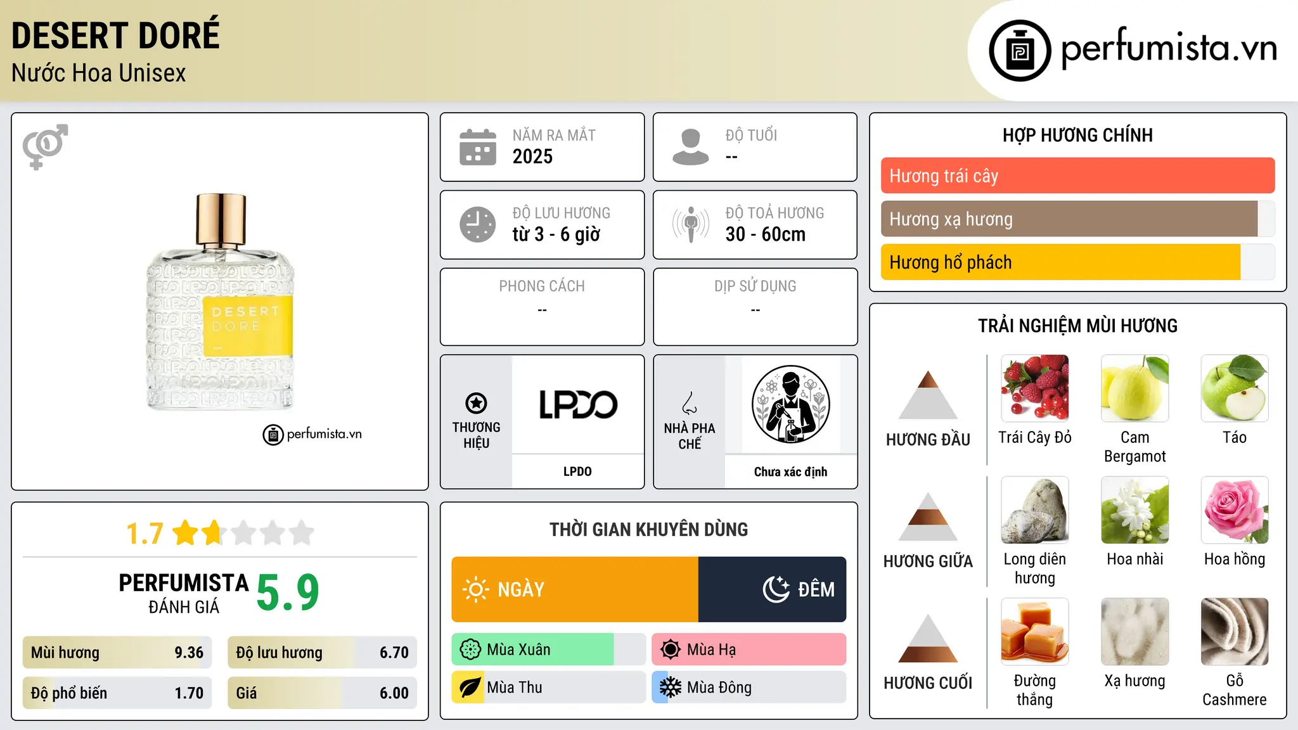Viewport: 1298px width, 730px height.
Task: Click the Long diên hương note image
Action: point(1035,510)
